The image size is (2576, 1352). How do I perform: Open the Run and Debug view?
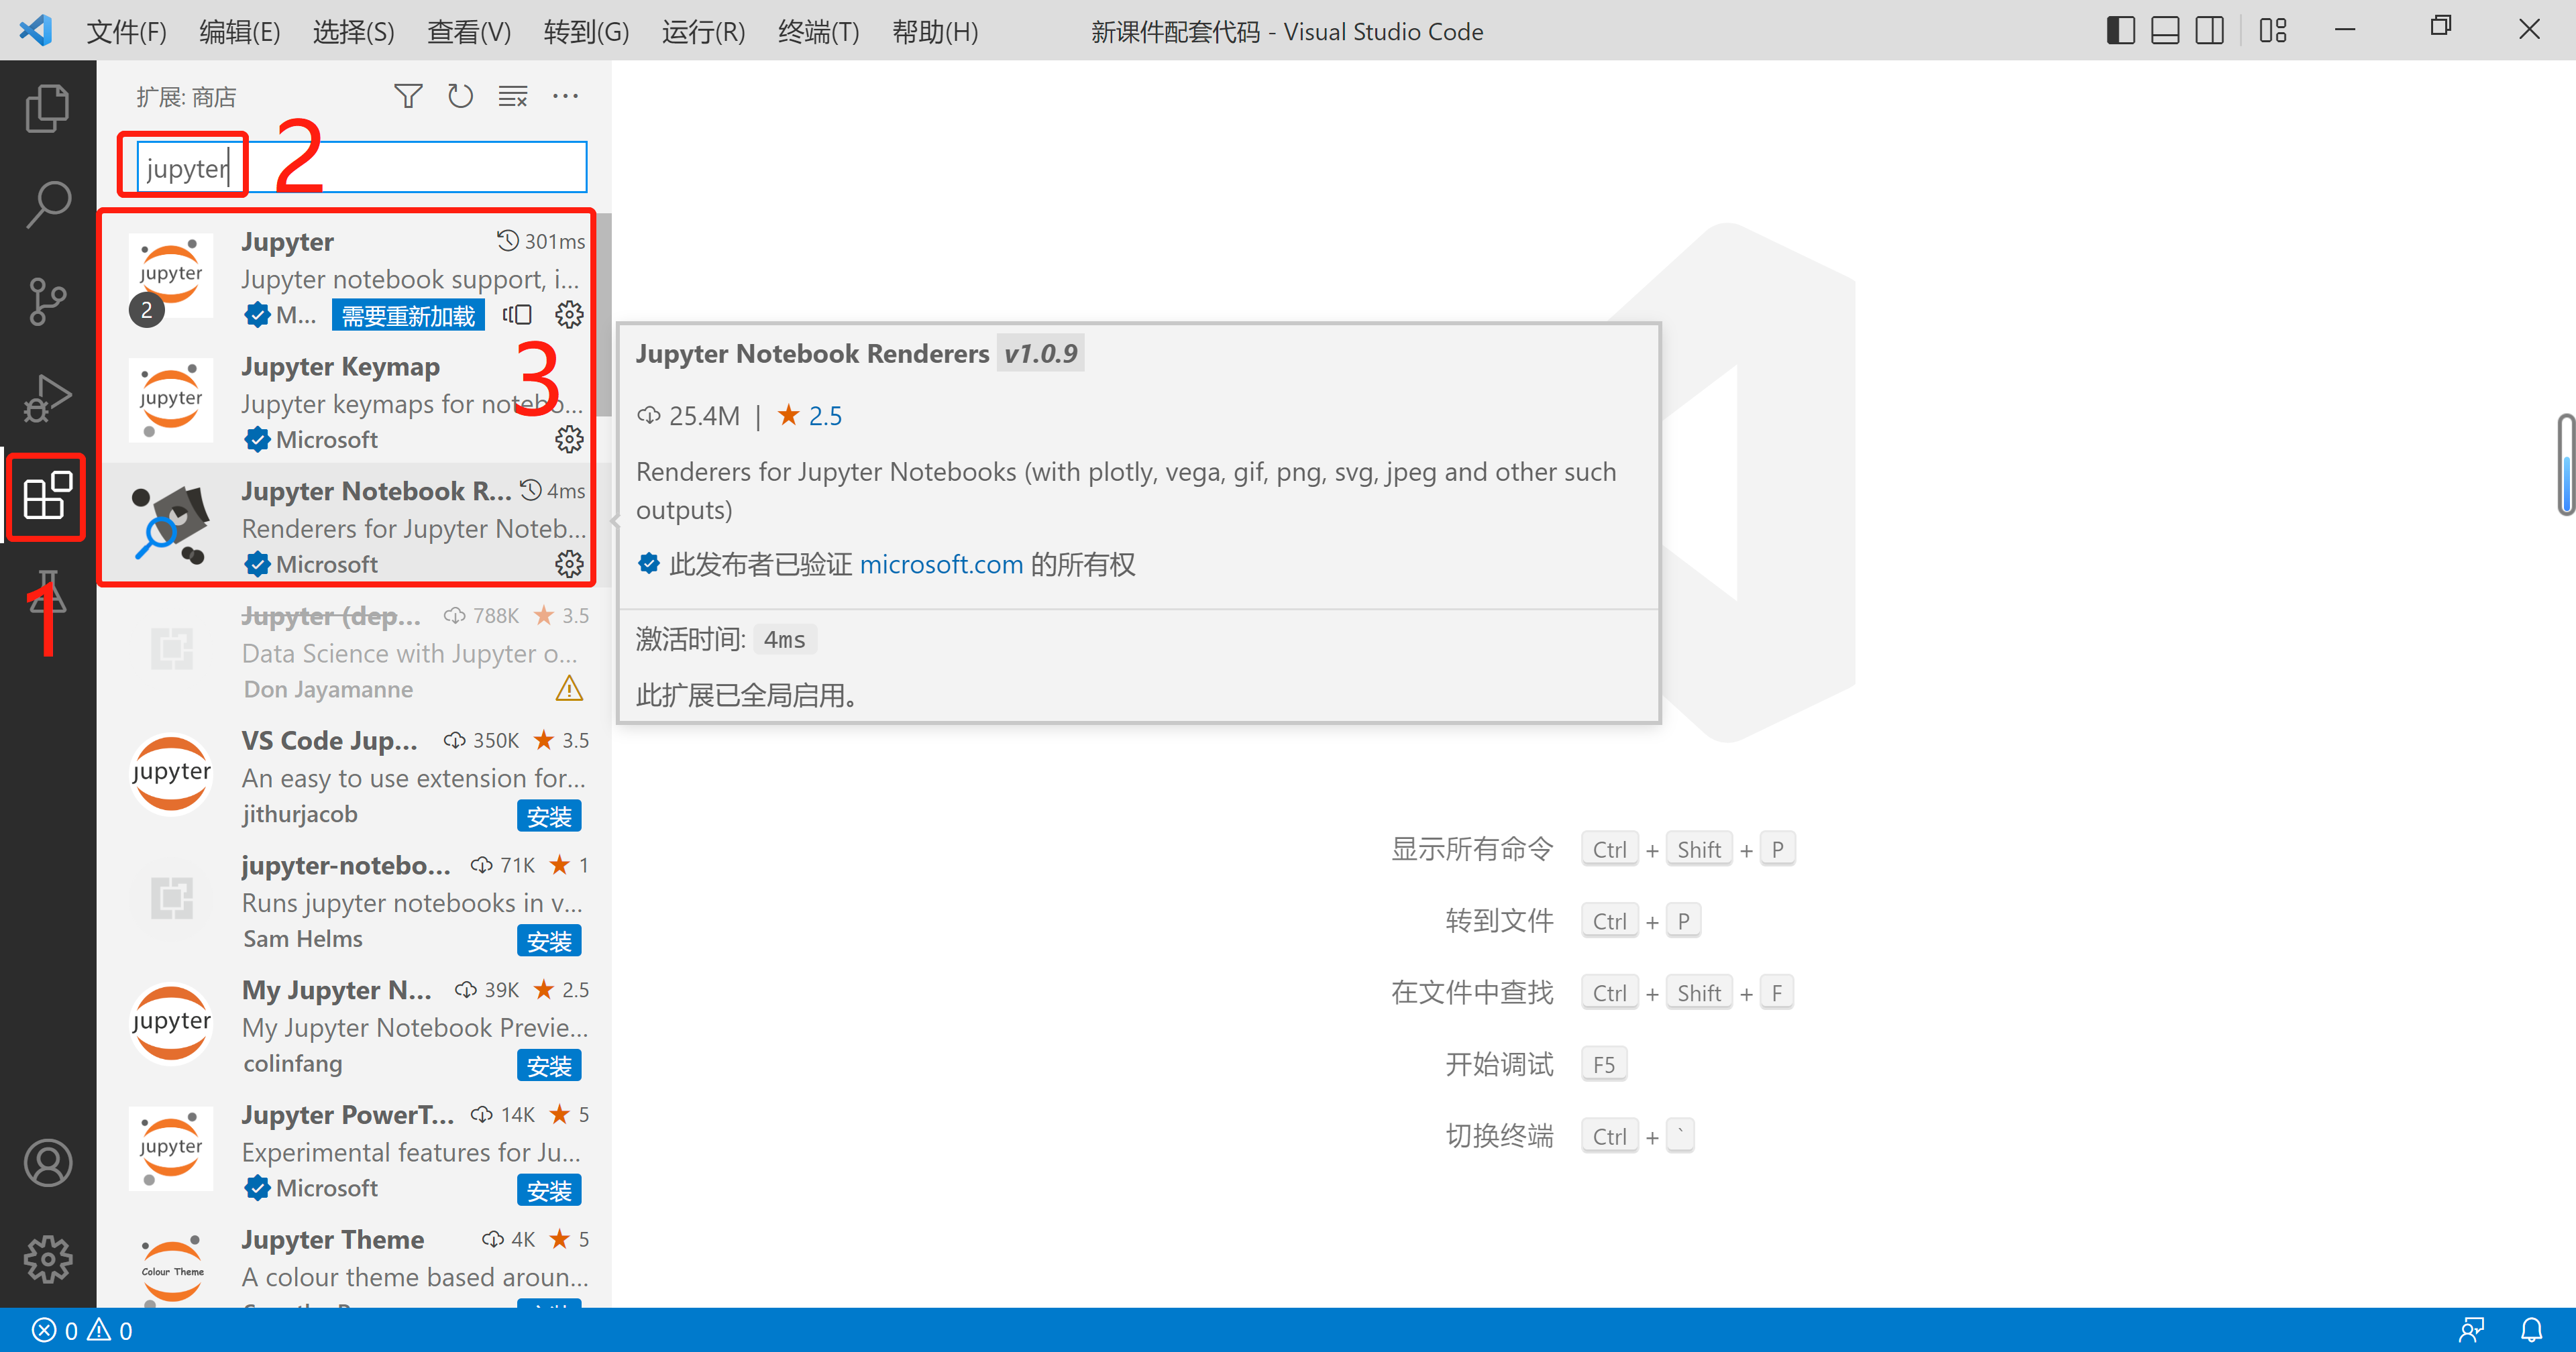[47, 398]
